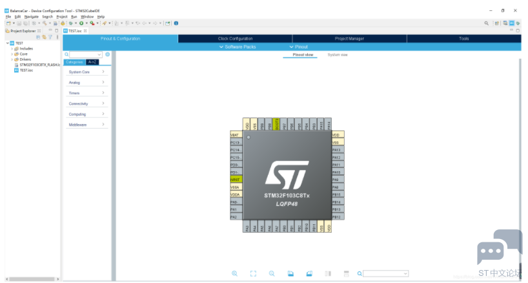Click the gear icon beside the category search
This screenshot has height=283, width=528.
107,54
